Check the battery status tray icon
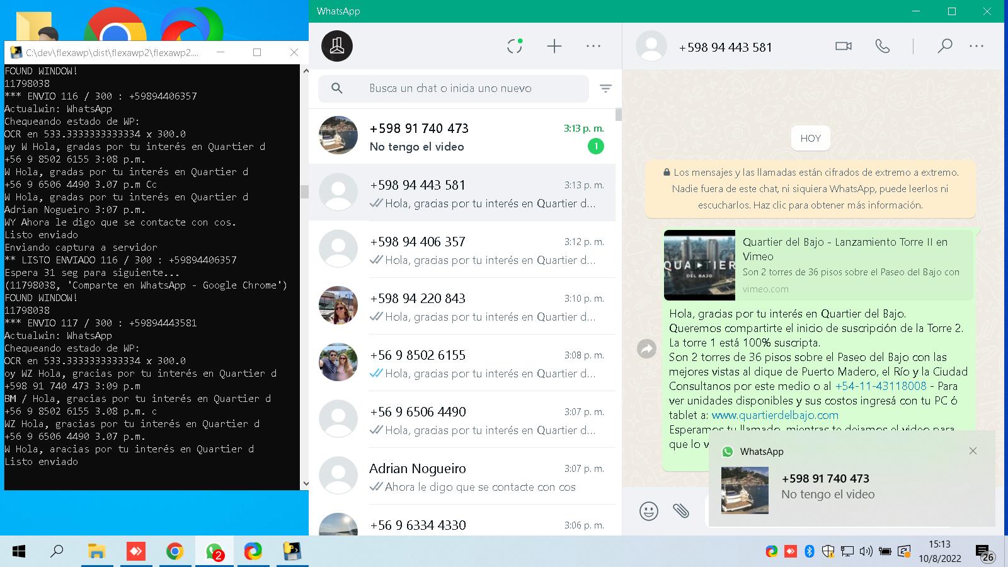The image size is (1008, 567). pos(885,552)
